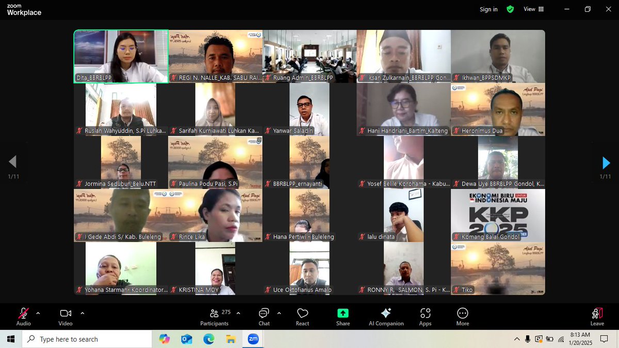Click muted mic icon on lalu dinata tile
The width and height of the screenshot is (619, 348).
point(363,237)
